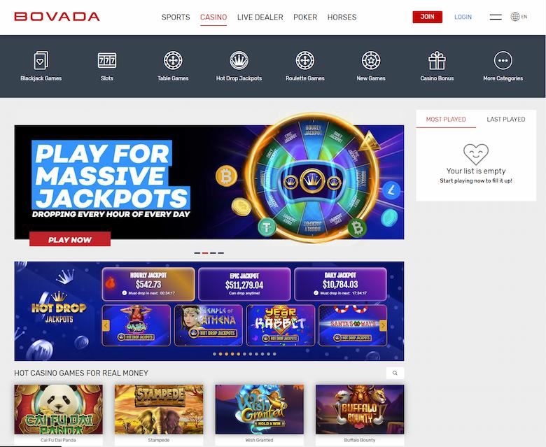
Task: Select the Roulette Games icon
Action: click(305, 60)
